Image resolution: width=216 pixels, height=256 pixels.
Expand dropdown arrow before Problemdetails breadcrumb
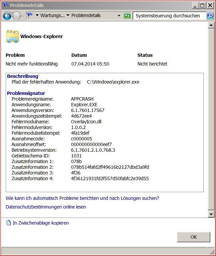tap(68, 15)
